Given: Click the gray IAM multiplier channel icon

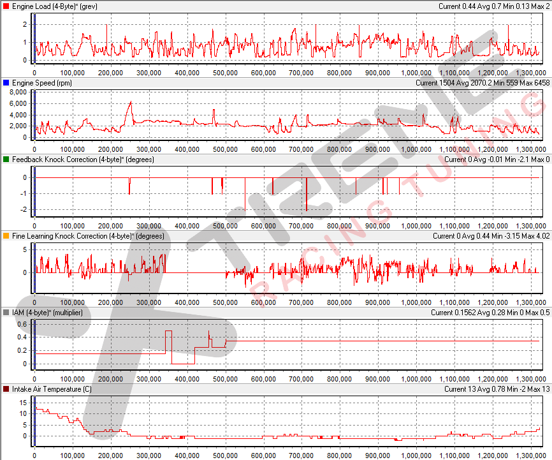Looking at the screenshot, I should click(x=6, y=313).
